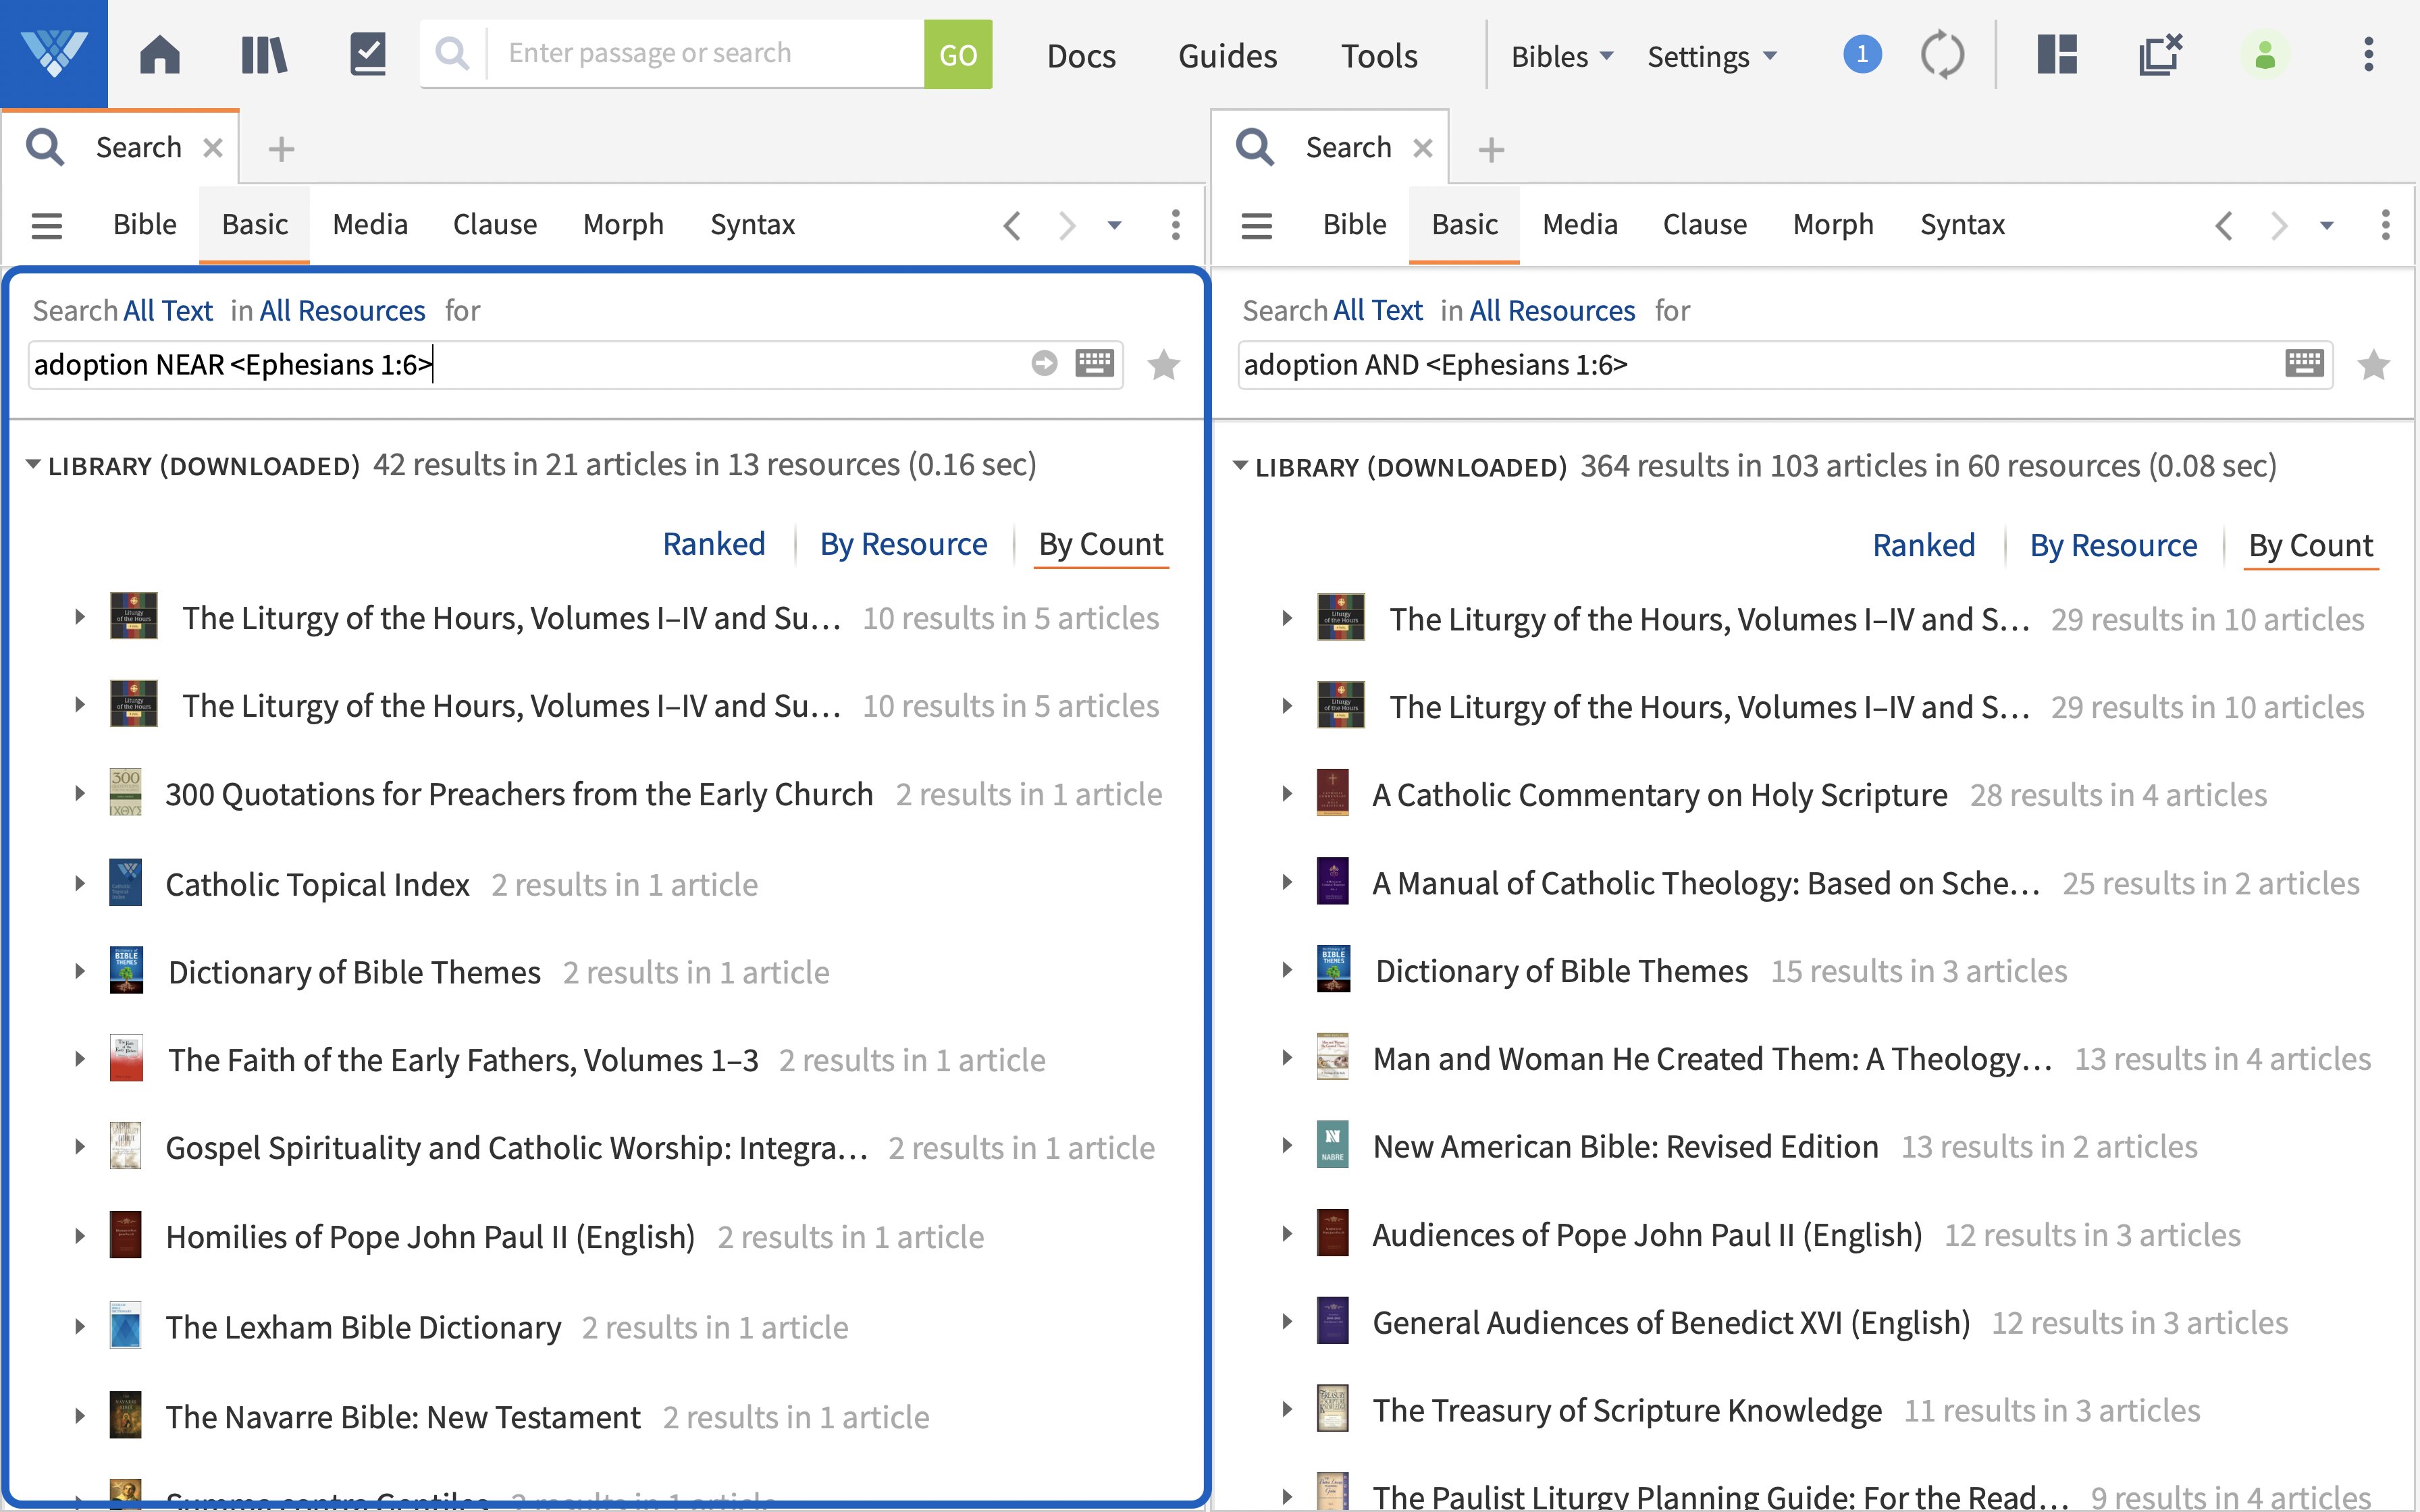The height and width of the screenshot is (1512, 2420).
Task: Go to the Home page icon
Action: click(160, 54)
